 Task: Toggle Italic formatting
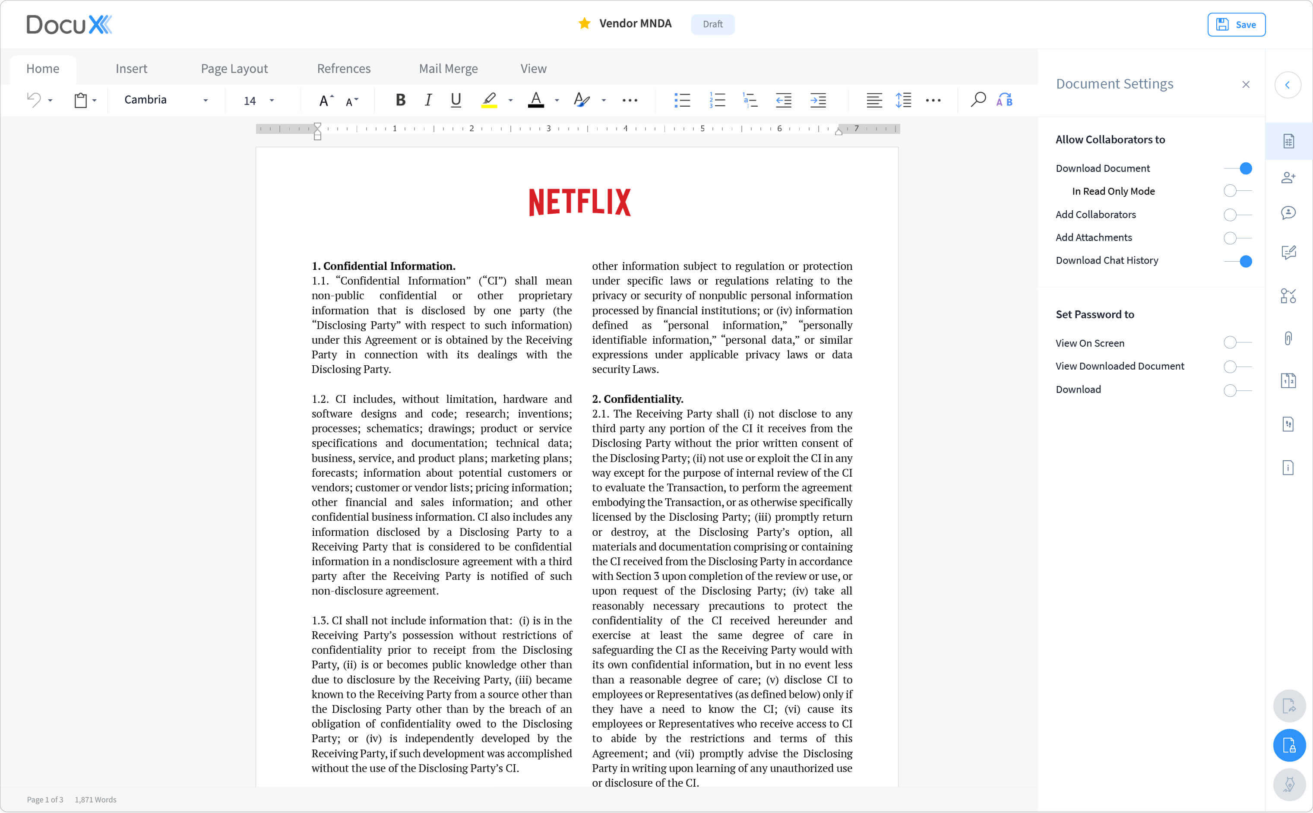(428, 100)
